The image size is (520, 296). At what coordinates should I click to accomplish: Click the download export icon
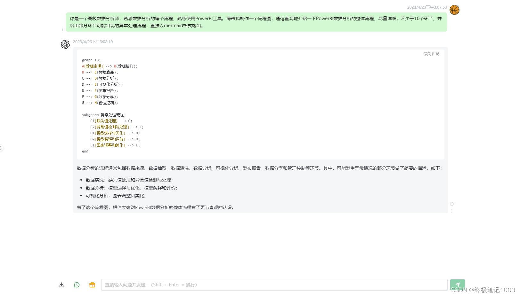61,285
